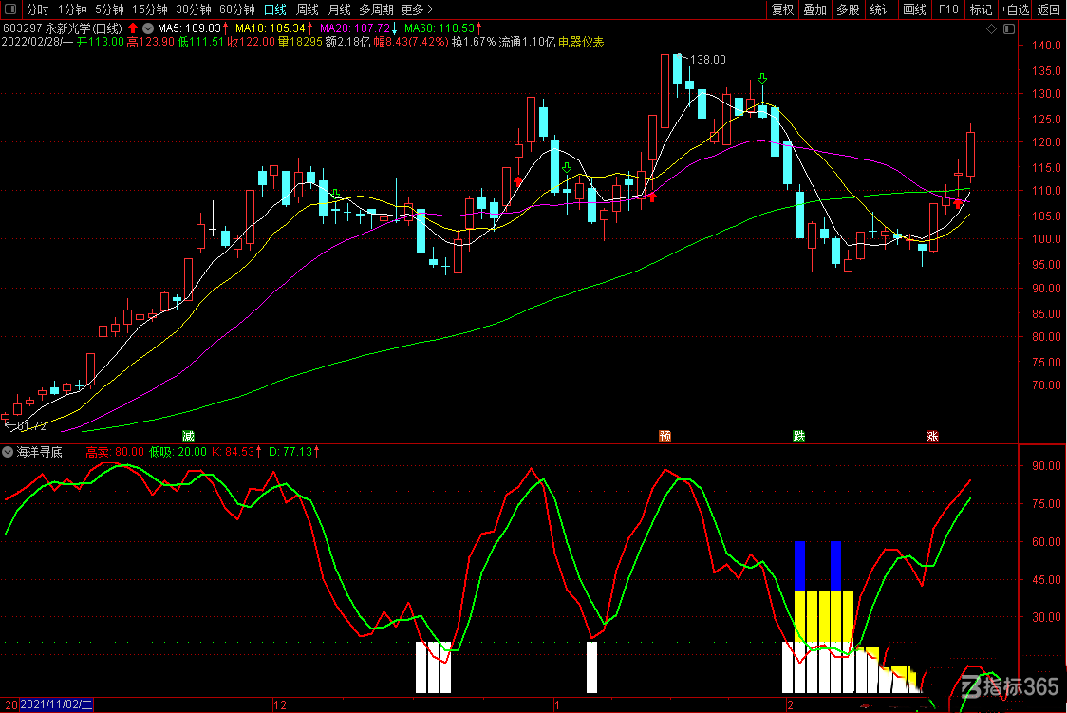Expand the main chart indicator dropdown
The width and height of the screenshot is (1067, 713).
coord(148,28)
